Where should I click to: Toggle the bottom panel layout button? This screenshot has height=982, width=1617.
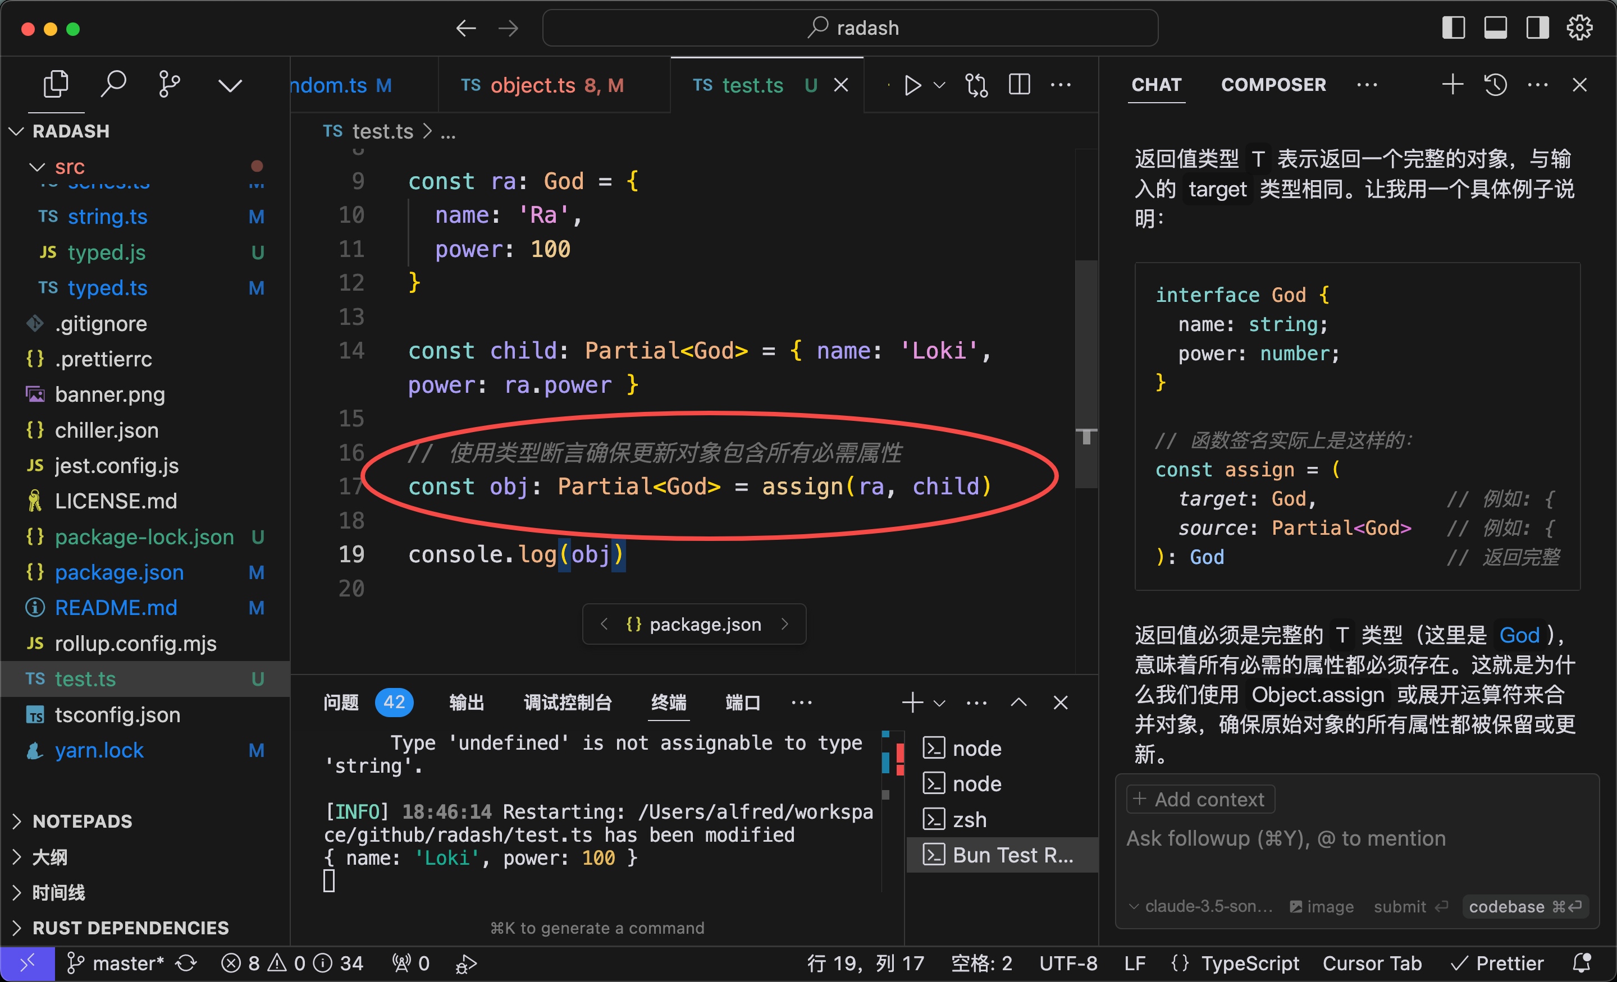pos(1495,28)
